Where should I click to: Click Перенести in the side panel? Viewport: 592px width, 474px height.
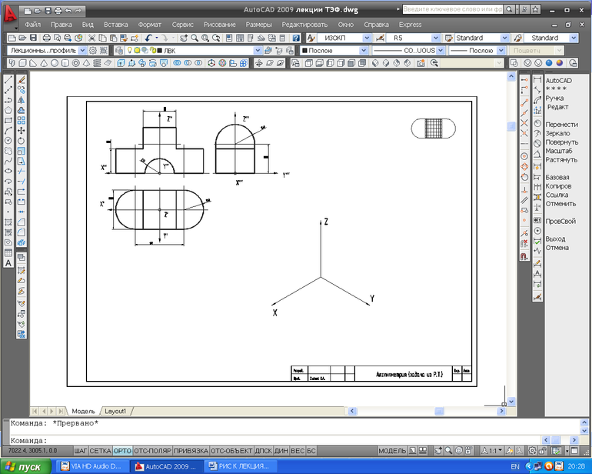click(561, 125)
